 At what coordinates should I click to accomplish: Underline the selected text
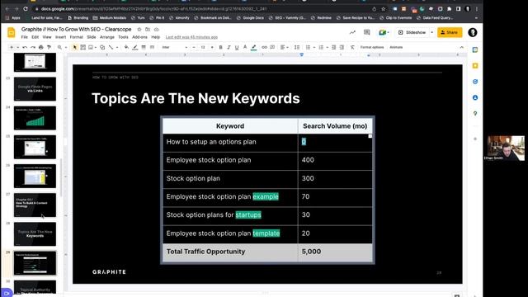coord(237,48)
